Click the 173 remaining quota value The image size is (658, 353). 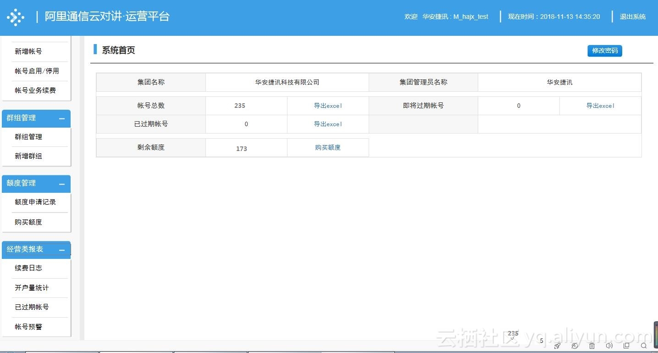242,149
